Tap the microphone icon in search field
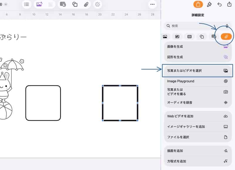 coord(227,26)
